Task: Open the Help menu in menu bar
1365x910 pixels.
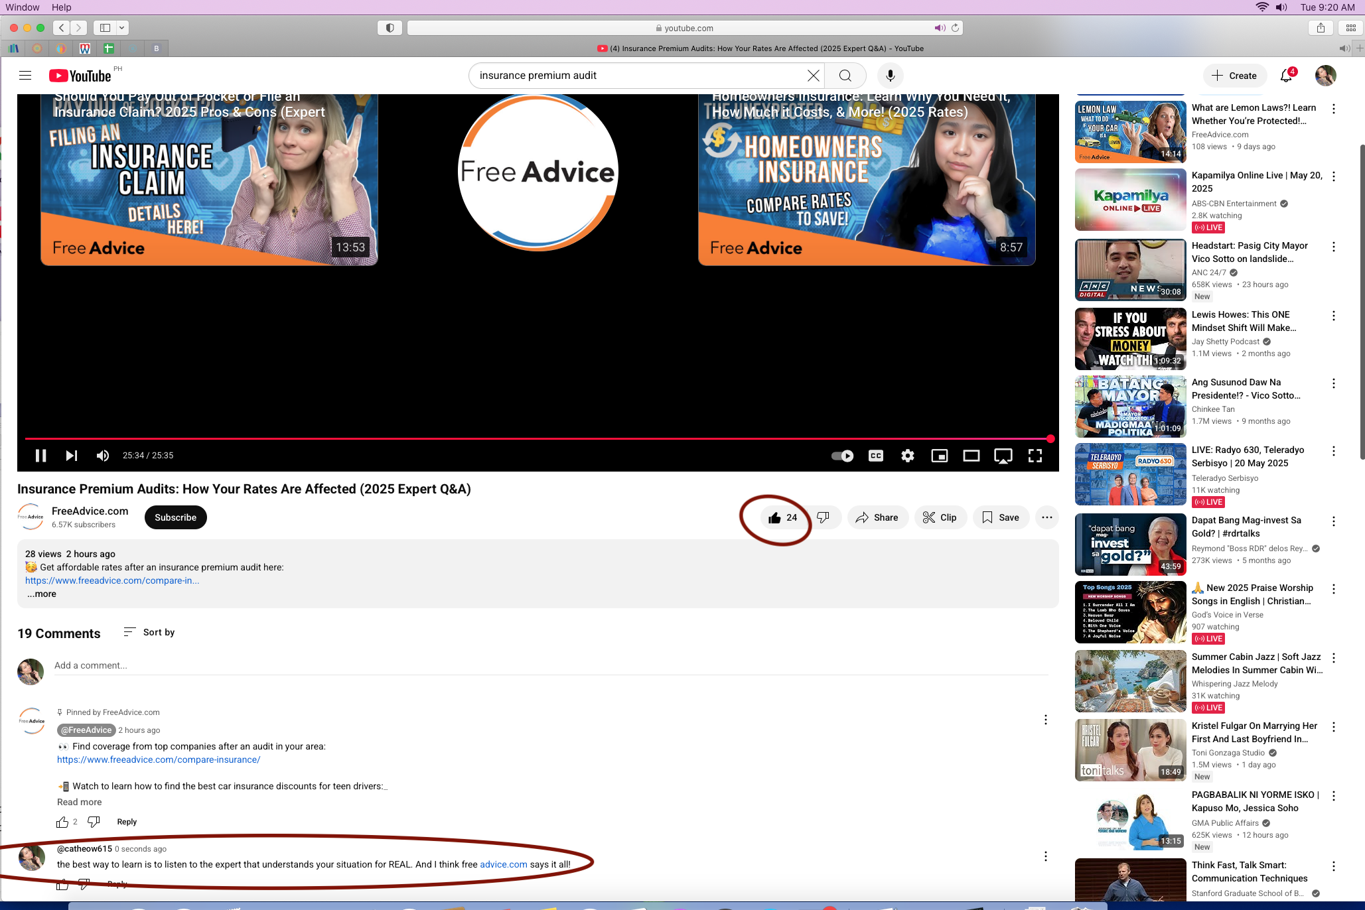Action: 62,7
